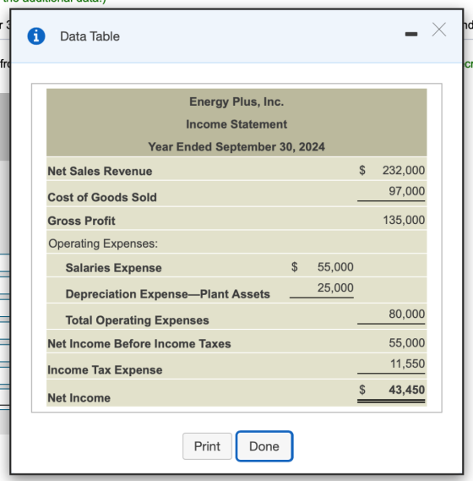Click the 11,550 tax value
Screen dimensions: 473x481
point(407,363)
